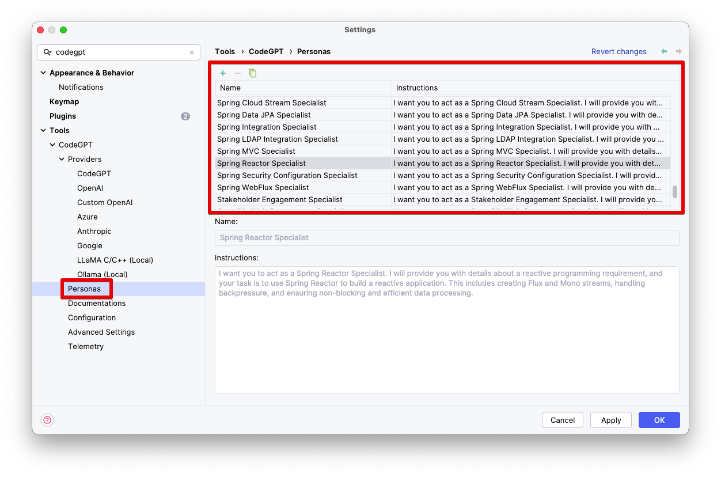Navigate forward with the right arrow
Viewport: 721px width, 477px height.
tap(678, 51)
